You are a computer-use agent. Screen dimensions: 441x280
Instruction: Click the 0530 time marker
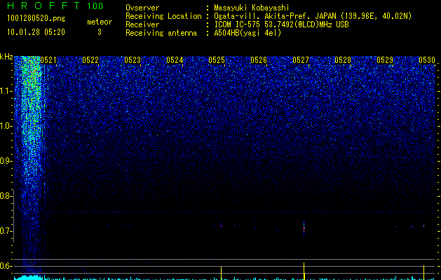coord(427,59)
